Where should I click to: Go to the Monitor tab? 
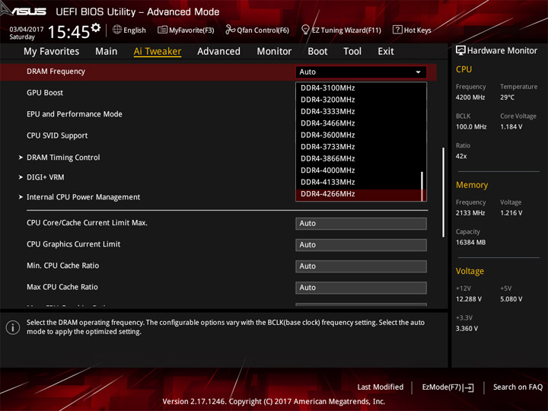[274, 52]
